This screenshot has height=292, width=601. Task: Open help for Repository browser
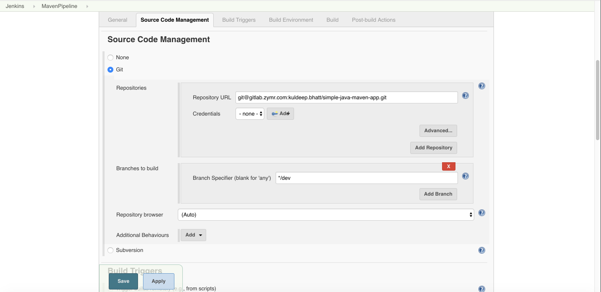tap(481, 213)
